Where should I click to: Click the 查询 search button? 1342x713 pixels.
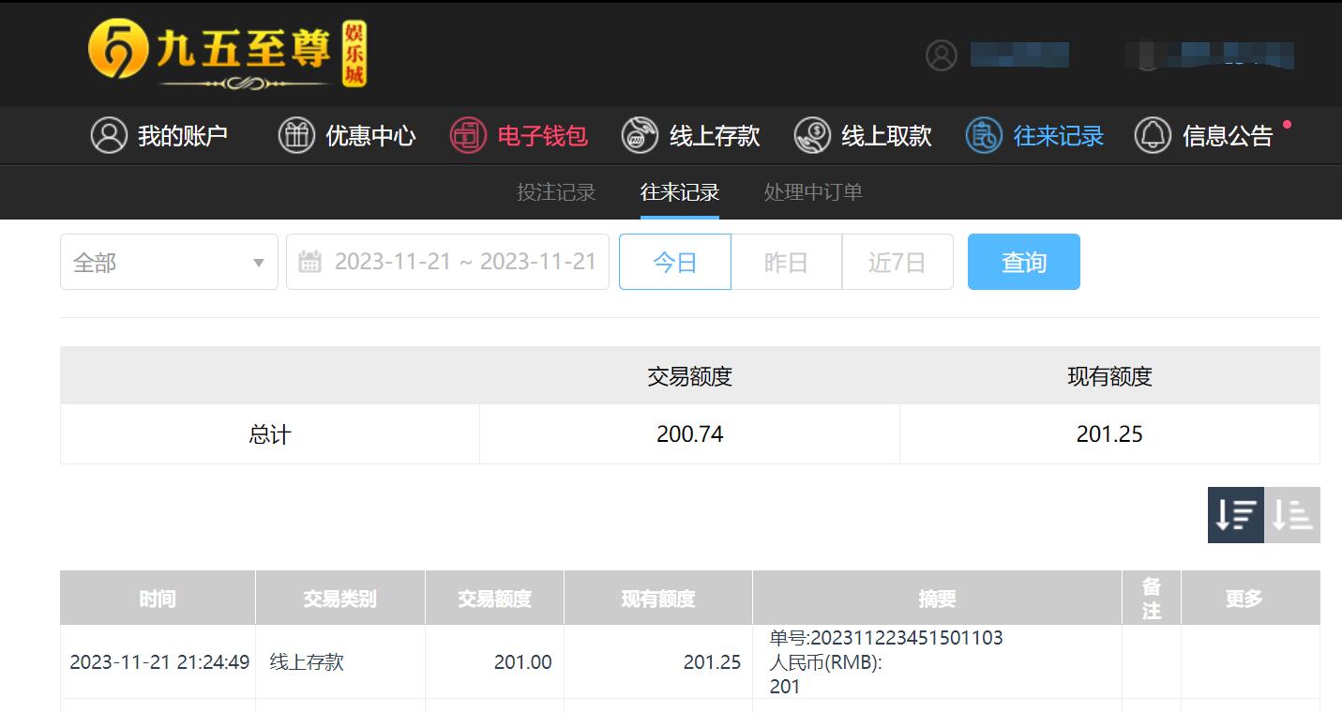pyautogui.click(x=1024, y=262)
